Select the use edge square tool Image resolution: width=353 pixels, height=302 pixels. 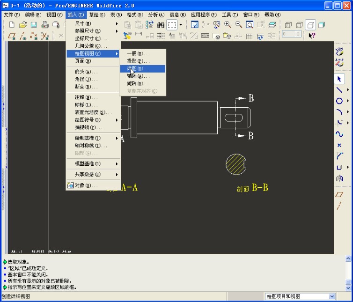tap(339, 167)
